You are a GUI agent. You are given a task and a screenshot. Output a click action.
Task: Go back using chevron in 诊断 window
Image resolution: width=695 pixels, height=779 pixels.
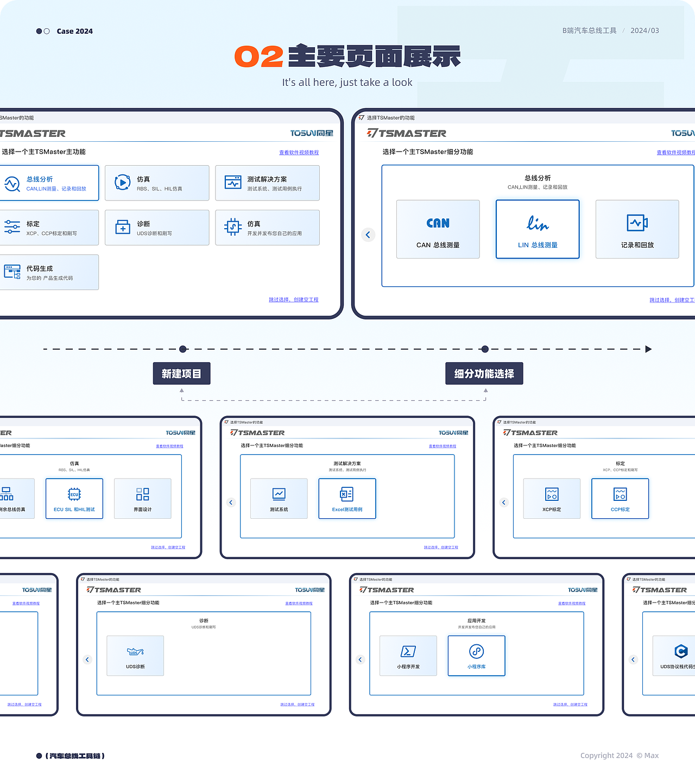click(87, 659)
